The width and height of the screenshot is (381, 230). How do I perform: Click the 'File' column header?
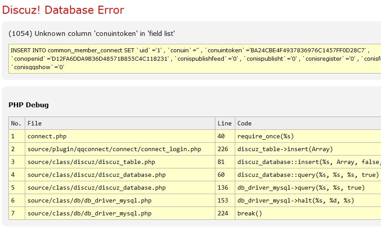(35, 123)
